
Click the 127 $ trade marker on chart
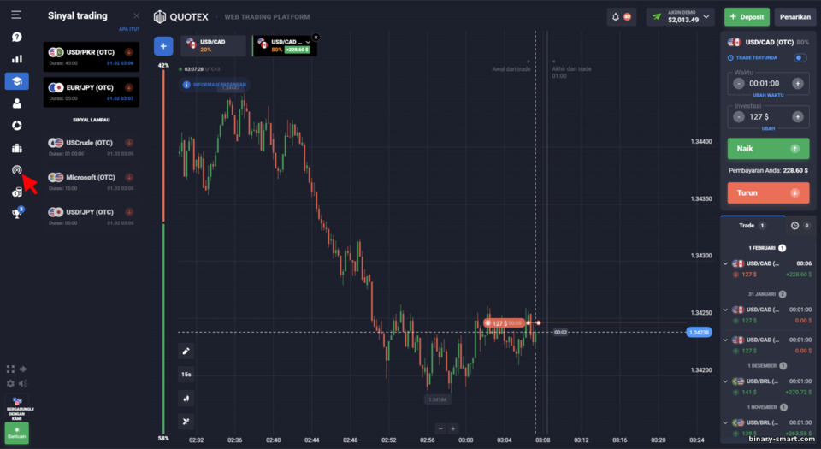[x=504, y=323]
